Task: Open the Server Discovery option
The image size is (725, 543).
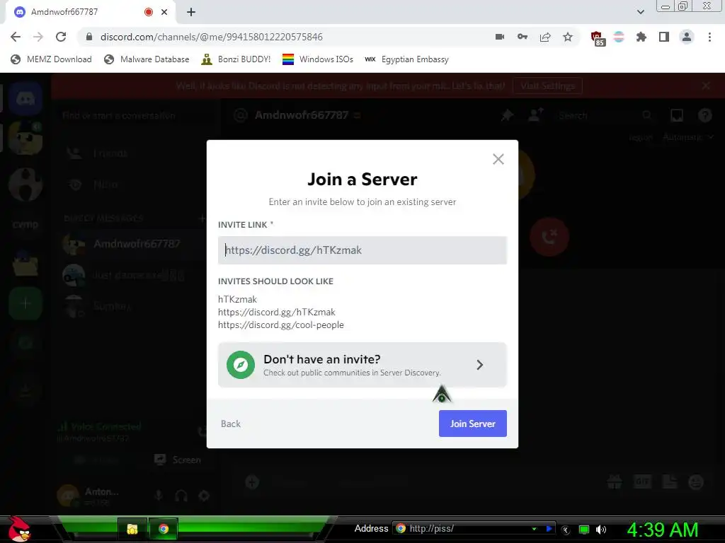Action: click(x=362, y=365)
